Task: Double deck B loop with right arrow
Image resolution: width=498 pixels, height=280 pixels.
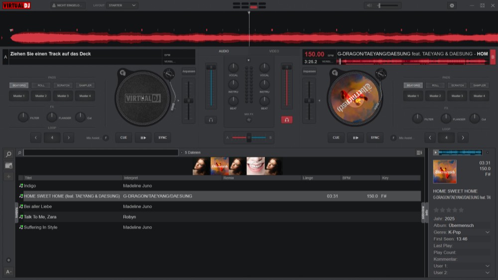Action: coord(463,138)
